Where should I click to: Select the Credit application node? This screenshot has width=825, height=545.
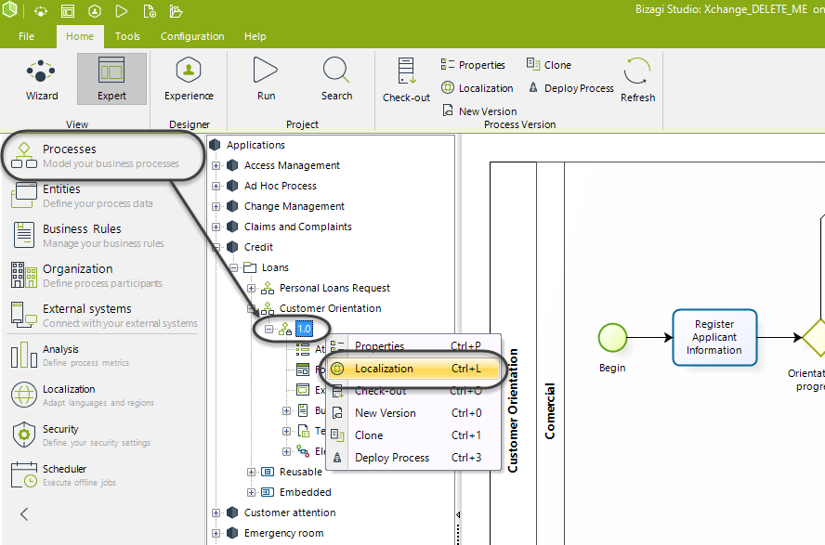258,247
